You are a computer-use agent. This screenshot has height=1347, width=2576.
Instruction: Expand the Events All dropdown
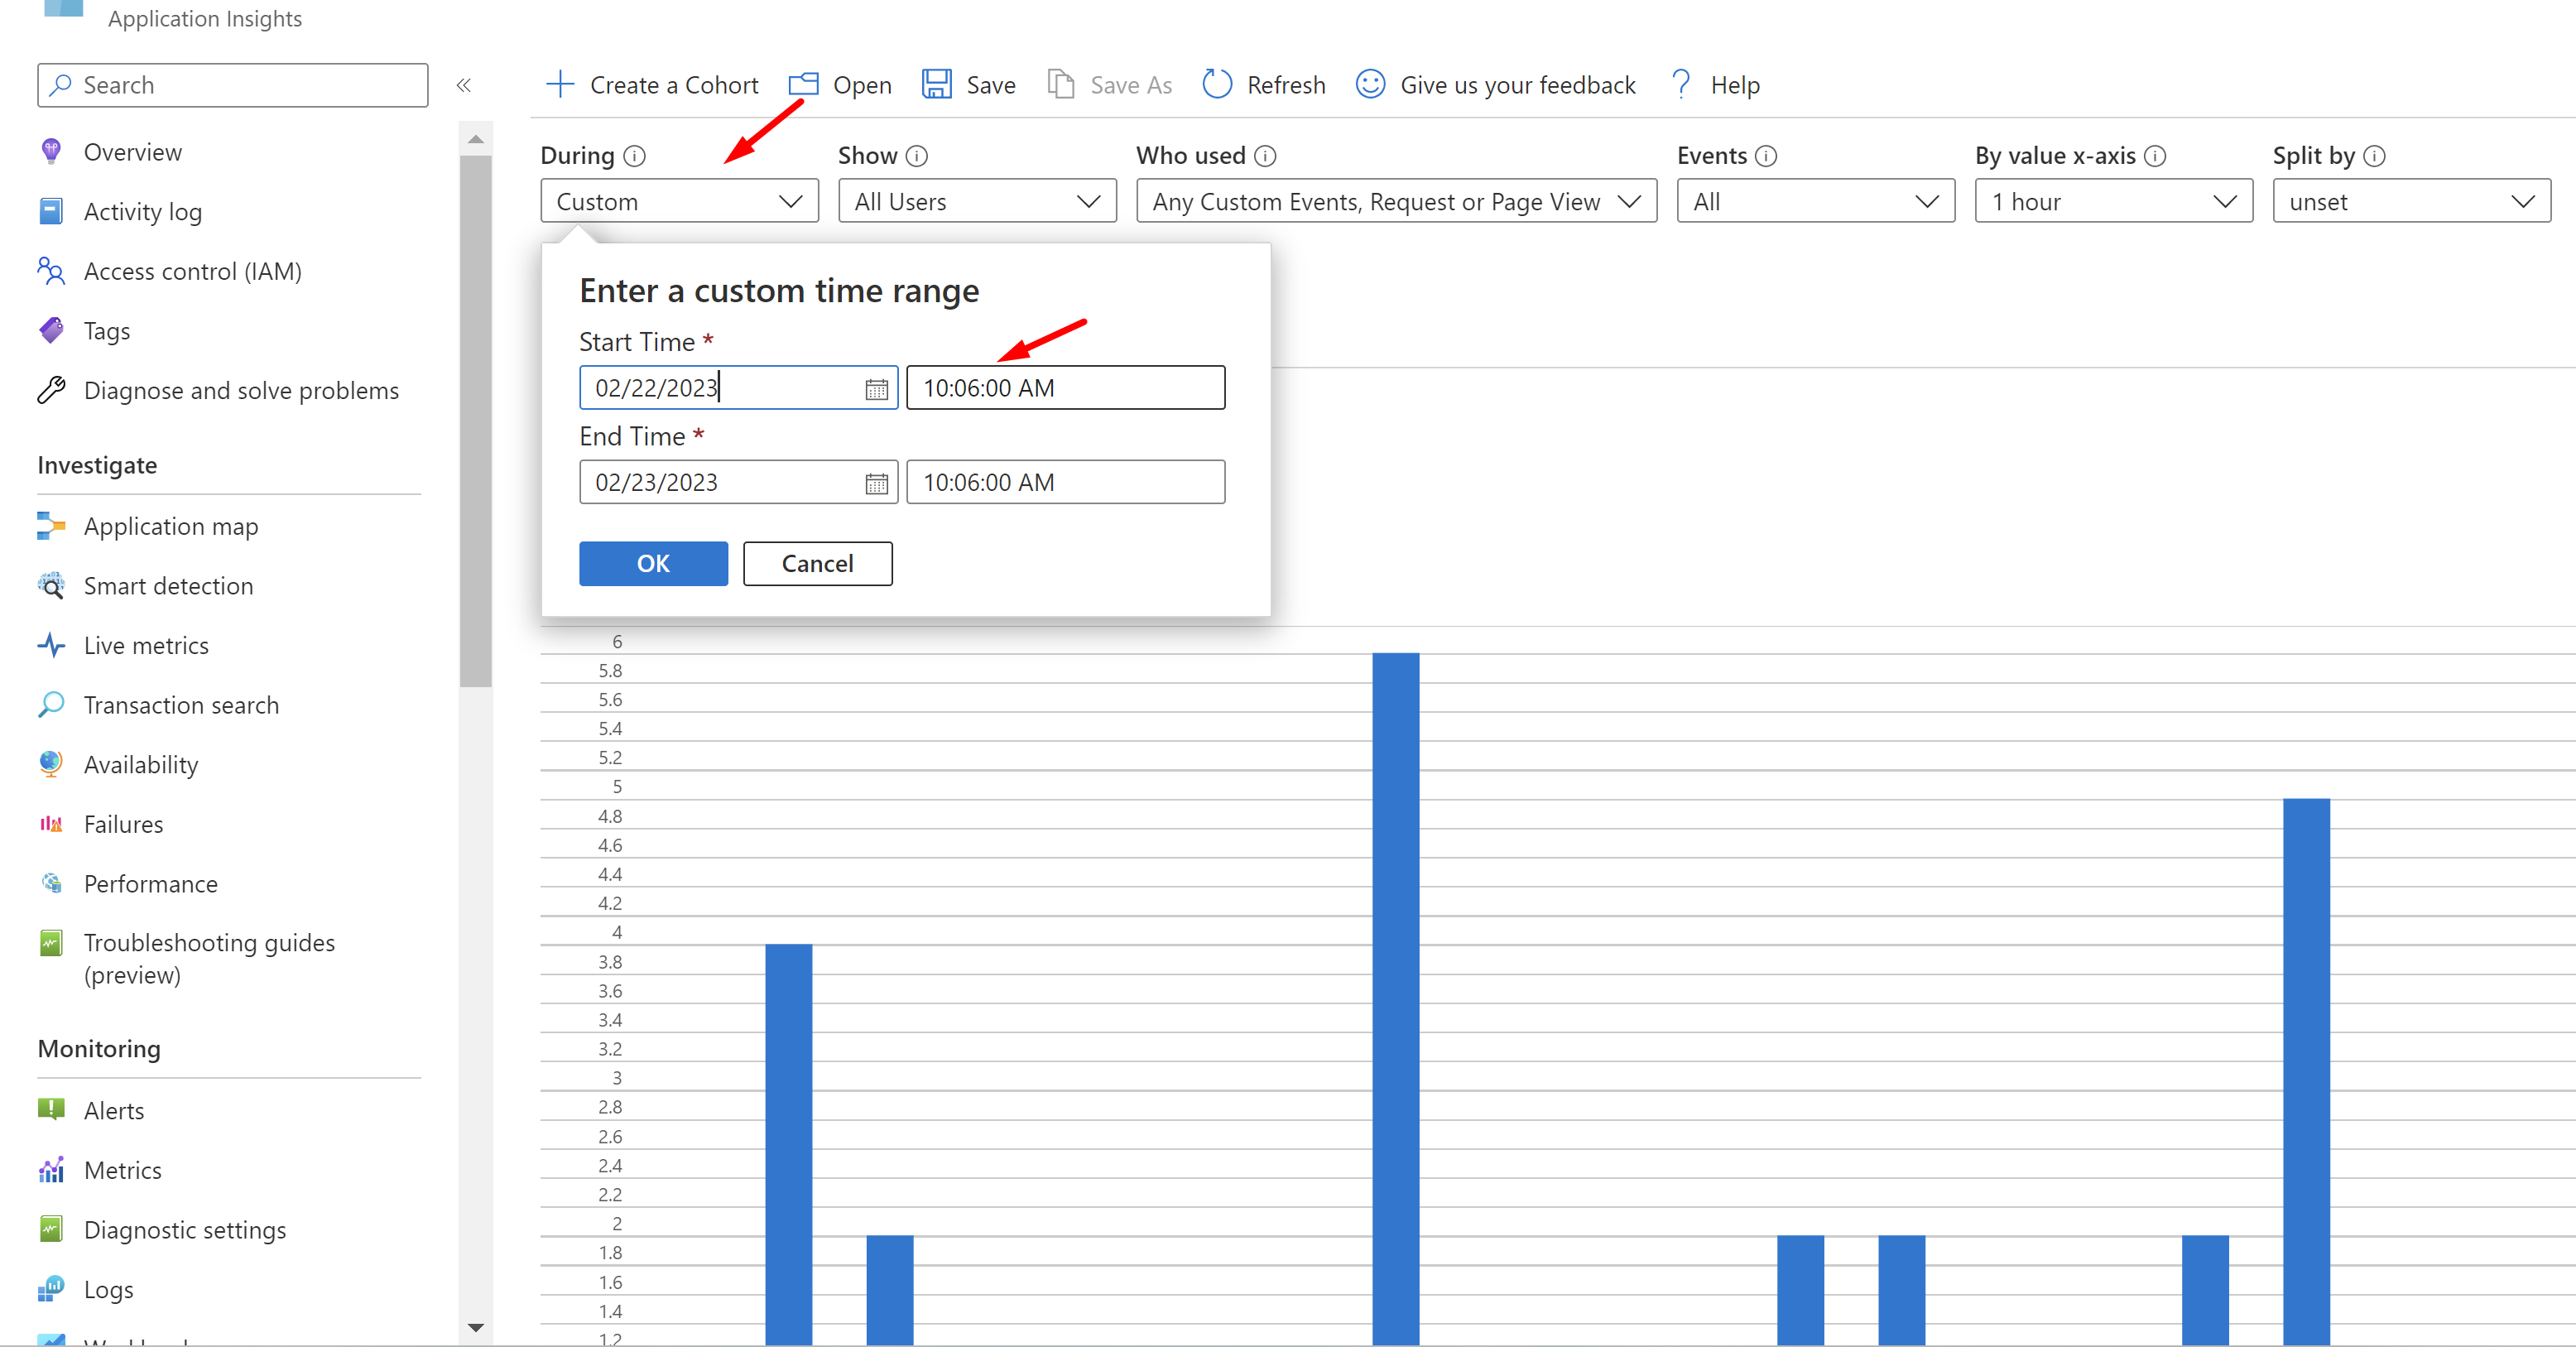pyautogui.click(x=1815, y=201)
